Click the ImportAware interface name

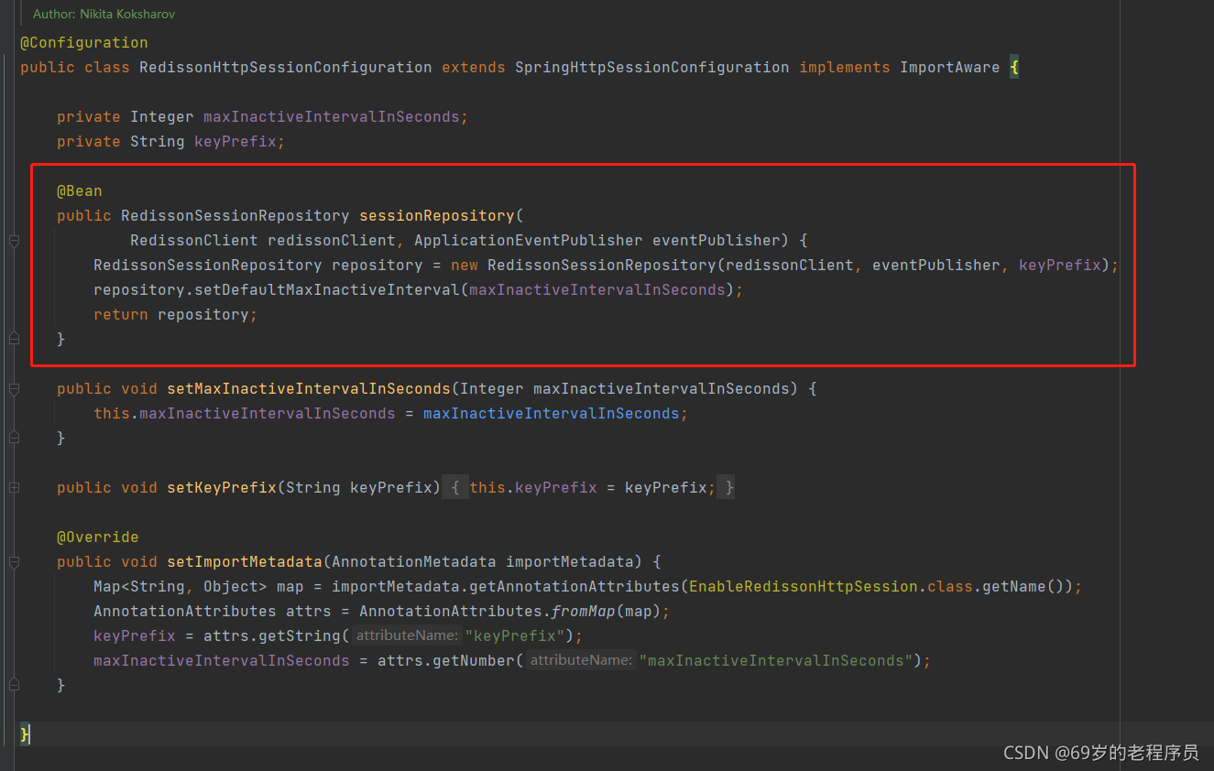(950, 68)
